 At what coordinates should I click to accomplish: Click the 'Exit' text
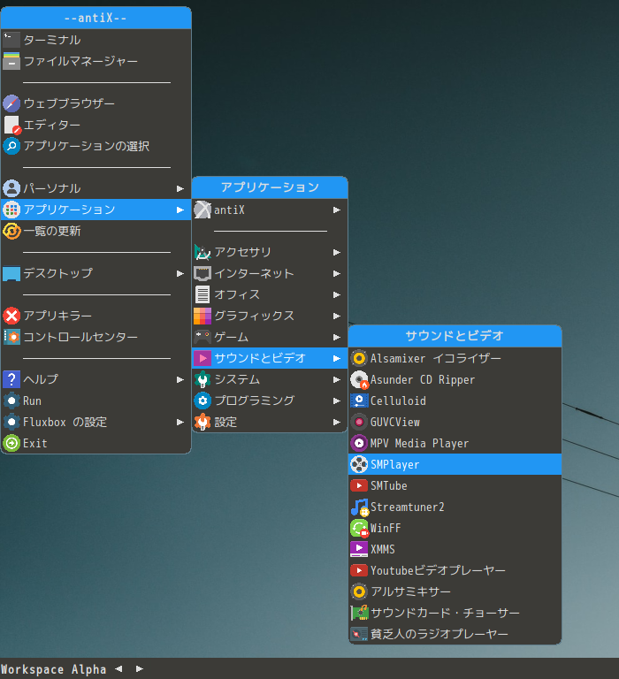click(x=35, y=444)
